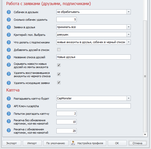Viewport: 151px width, 149px height.
Task: Click the Экспорт button
Action: [12, 143]
